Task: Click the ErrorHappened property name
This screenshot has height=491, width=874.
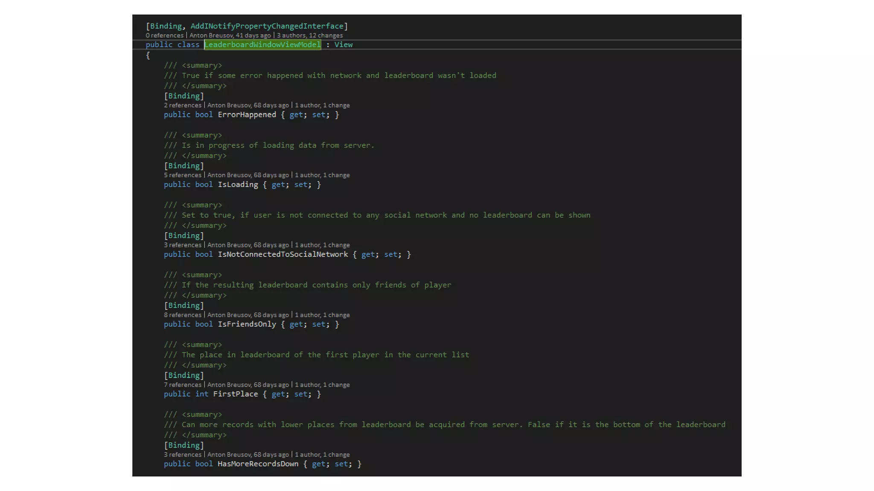Action: (247, 115)
